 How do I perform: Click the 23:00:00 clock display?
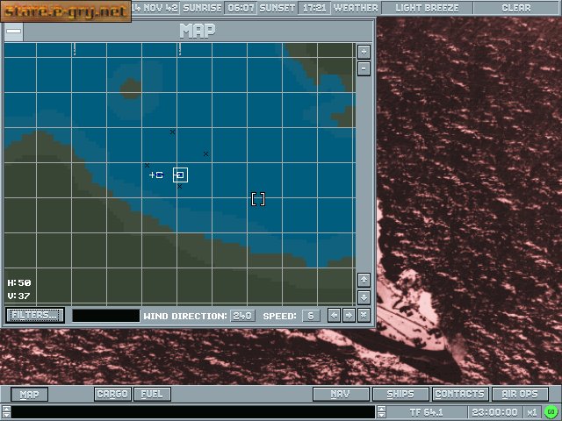point(494,412)
